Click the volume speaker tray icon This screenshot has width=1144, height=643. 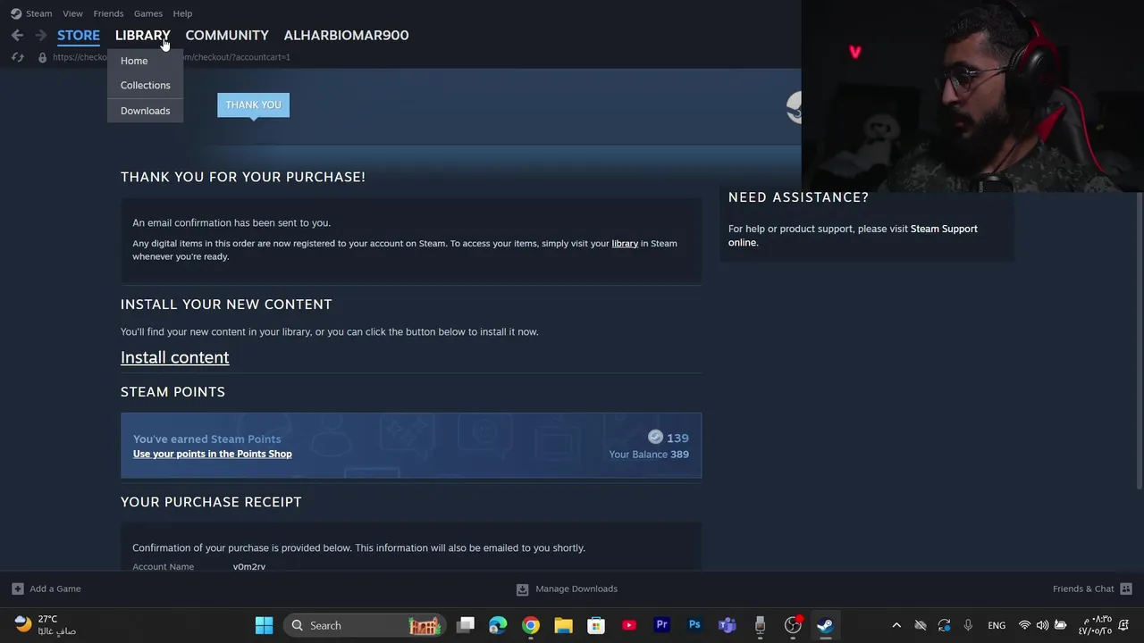(1042, 625)
